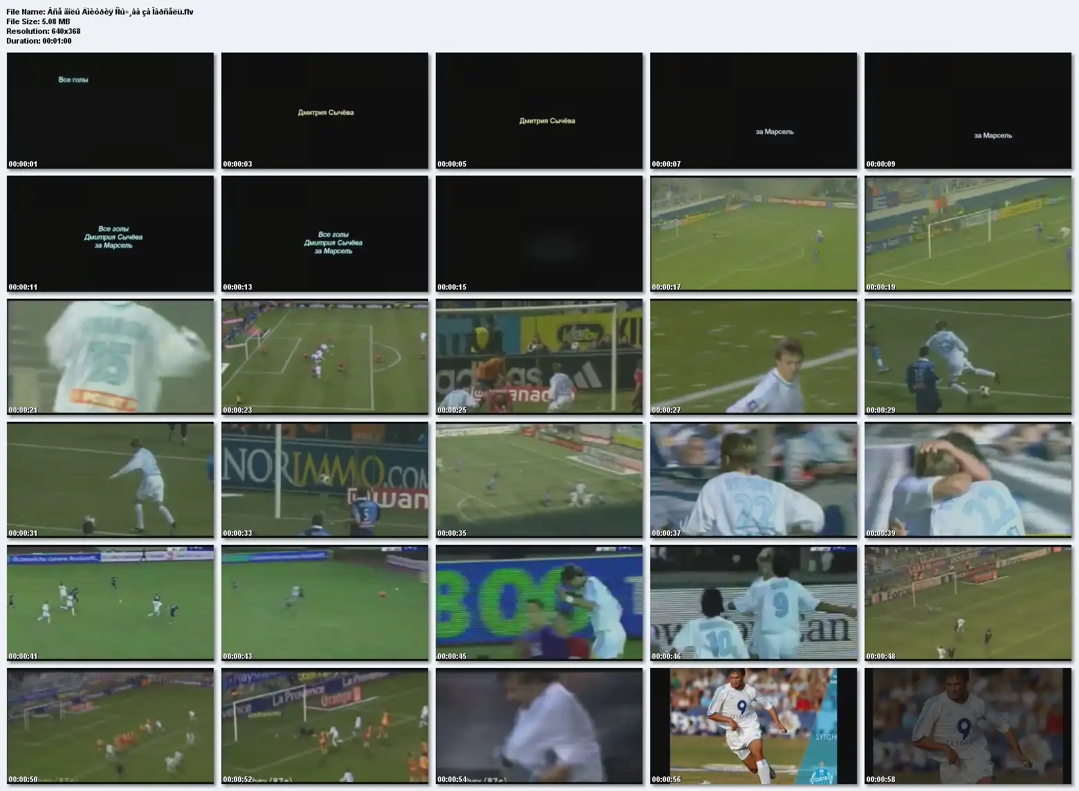The width and height of the screenshot is (1079, 791).
Task: Select the La Provence banner frame at 00:00:52
Action: pyautogui.click(x=324, y=726)
